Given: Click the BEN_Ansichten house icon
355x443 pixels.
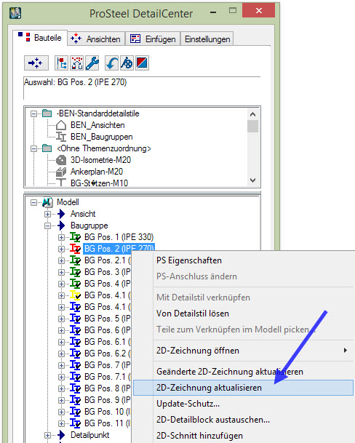Looking at the screenshot, I should (x=61, y=125).
